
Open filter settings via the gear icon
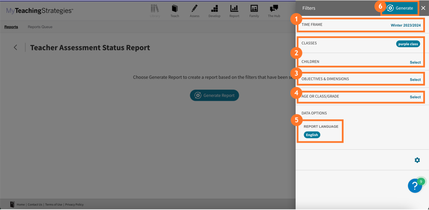click(x=417, y=160)
